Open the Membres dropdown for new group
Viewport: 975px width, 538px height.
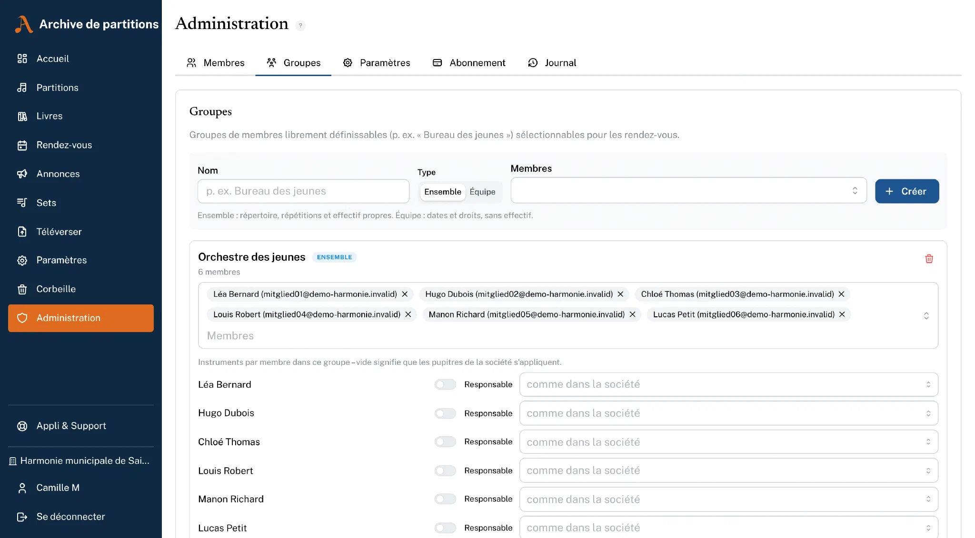pyautogui.click(x=688, y=190)
